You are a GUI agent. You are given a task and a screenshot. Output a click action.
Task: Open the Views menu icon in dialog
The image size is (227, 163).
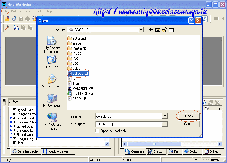coord(172,30)
